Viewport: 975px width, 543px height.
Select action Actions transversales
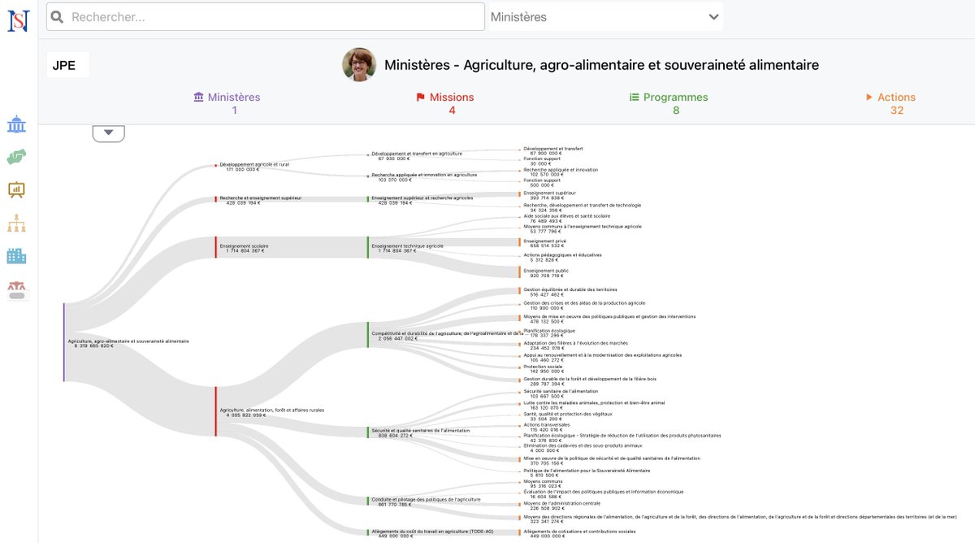coord(547,427)
